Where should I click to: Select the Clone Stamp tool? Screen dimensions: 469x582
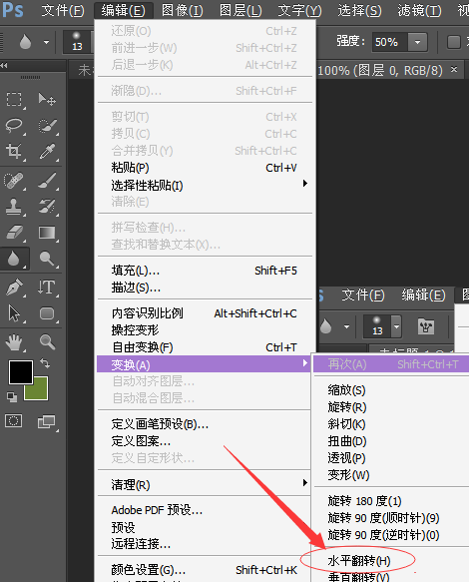pos(14,207)
